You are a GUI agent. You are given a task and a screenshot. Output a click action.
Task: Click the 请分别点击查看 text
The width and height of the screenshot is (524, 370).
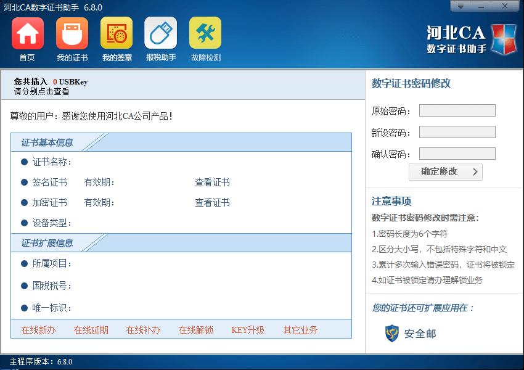(41, 92)
